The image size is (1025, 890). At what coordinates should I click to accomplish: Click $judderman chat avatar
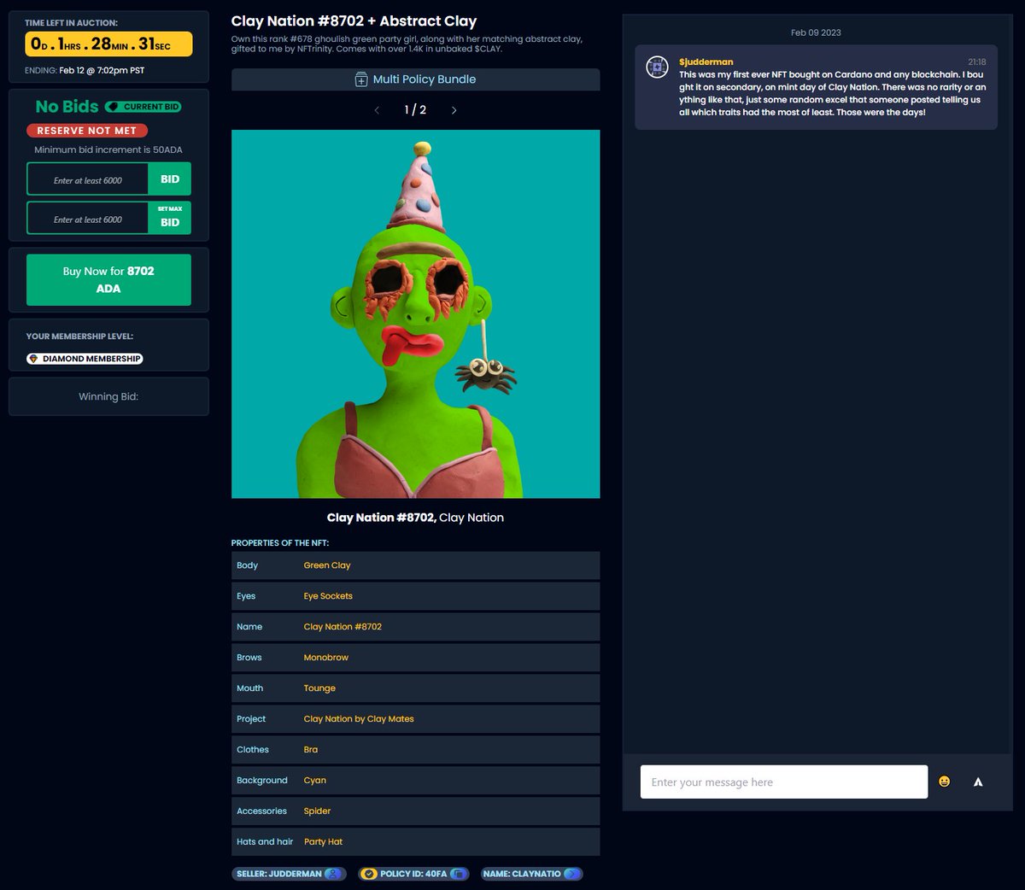657,67
